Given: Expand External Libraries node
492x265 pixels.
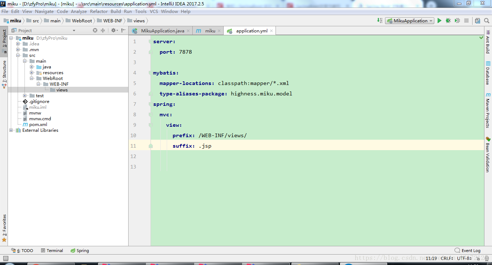Looking at the screenshot, I should tap(11, 130).
